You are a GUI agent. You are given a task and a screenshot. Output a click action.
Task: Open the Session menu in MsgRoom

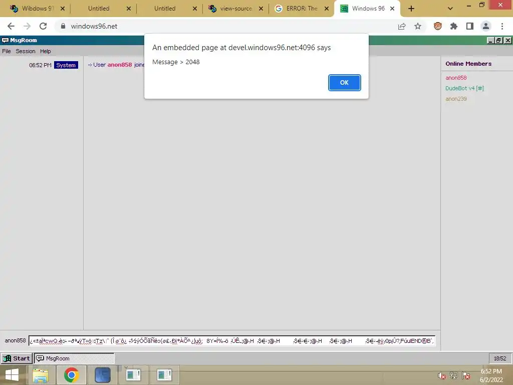tap(26, 51)
